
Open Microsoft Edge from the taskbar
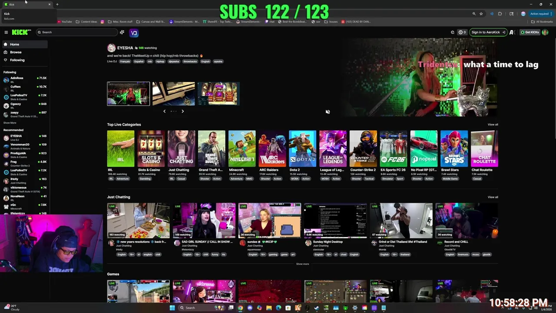pos(278,308)
